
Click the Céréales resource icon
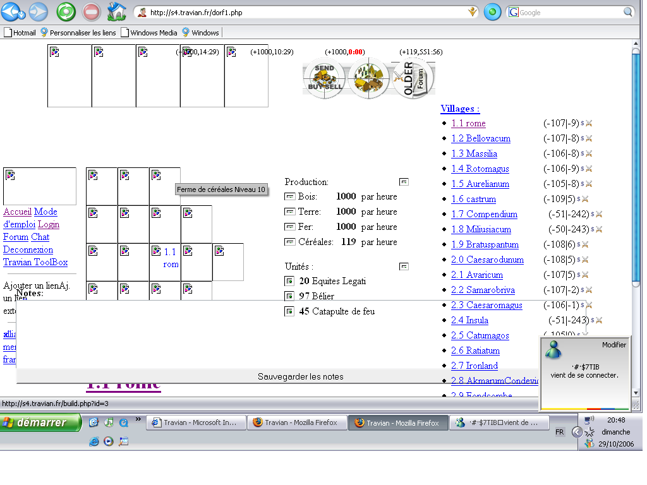[289, 242]
